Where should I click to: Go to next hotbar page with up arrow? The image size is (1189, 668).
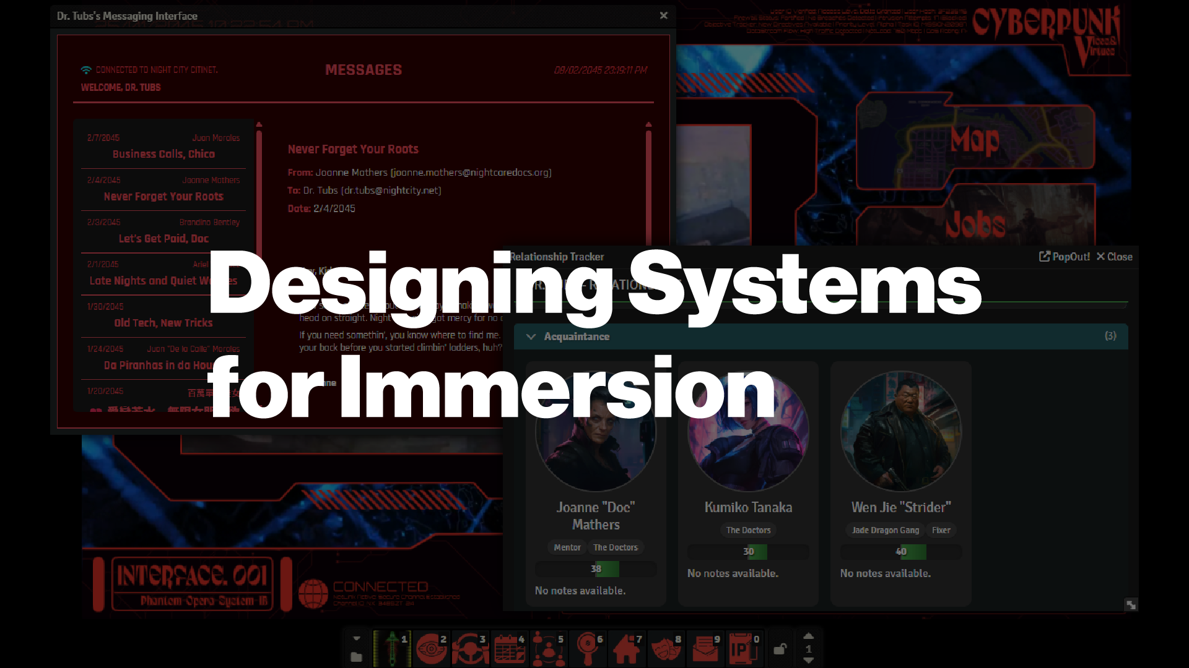point(808,636)
